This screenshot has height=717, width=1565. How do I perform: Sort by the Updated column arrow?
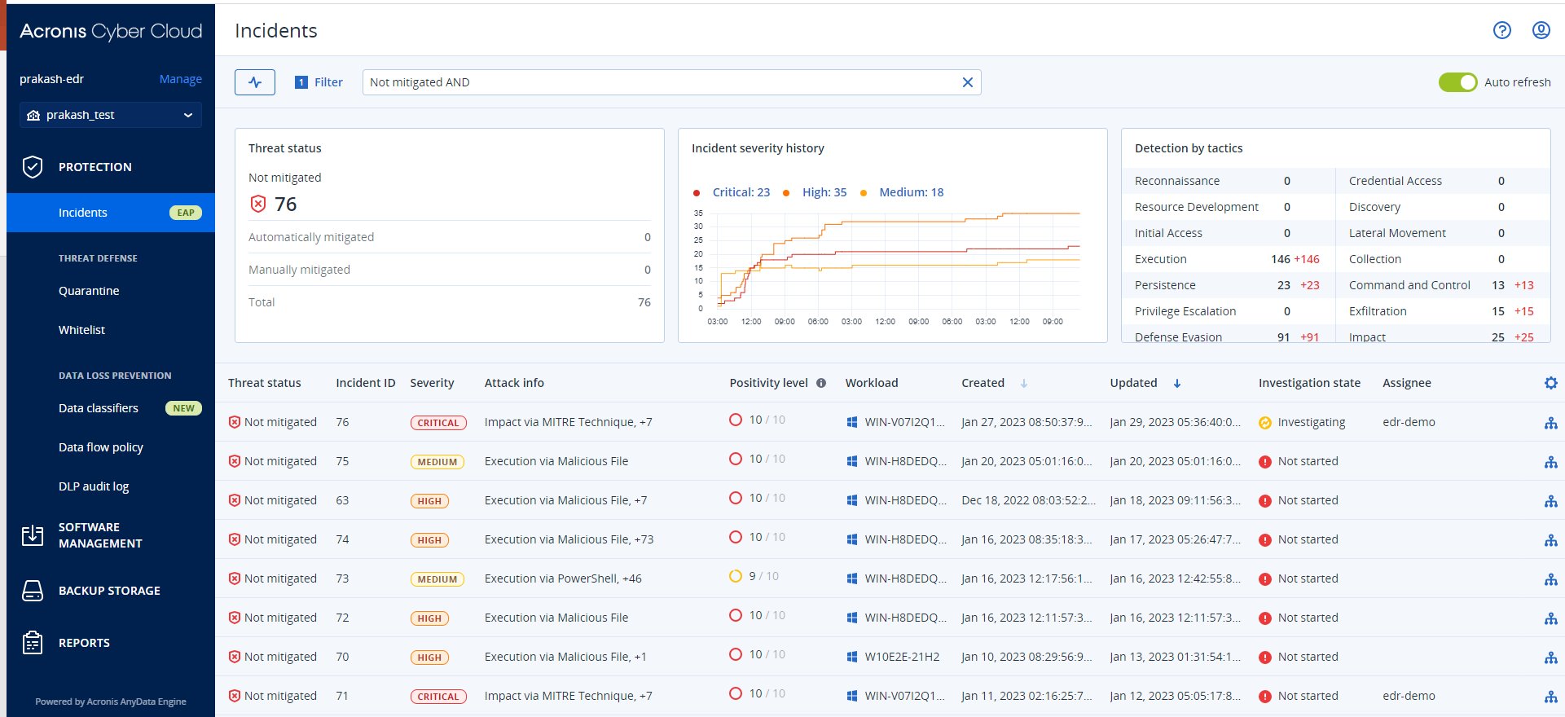[x=1176, y=383]
